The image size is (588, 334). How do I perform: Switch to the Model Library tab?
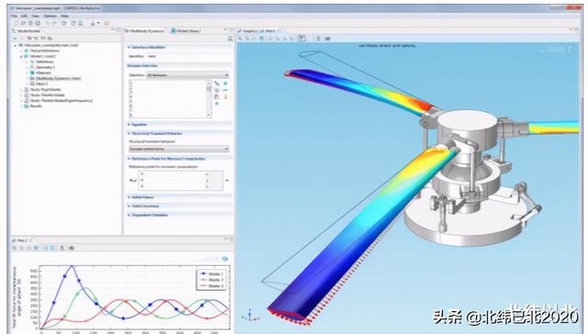[x=186, y=31]
